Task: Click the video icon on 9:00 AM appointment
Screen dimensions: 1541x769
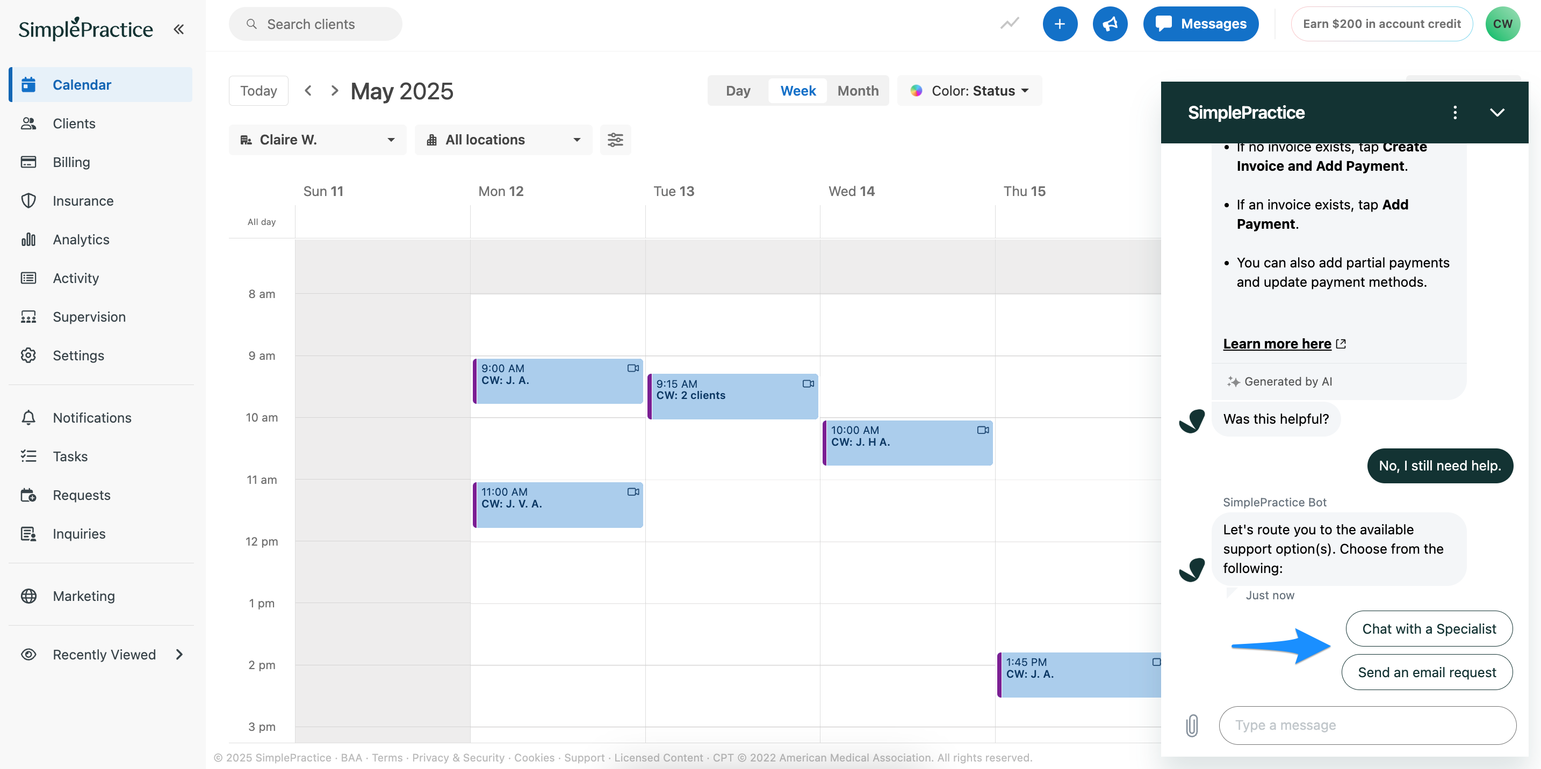Action: tap(633, 368)
